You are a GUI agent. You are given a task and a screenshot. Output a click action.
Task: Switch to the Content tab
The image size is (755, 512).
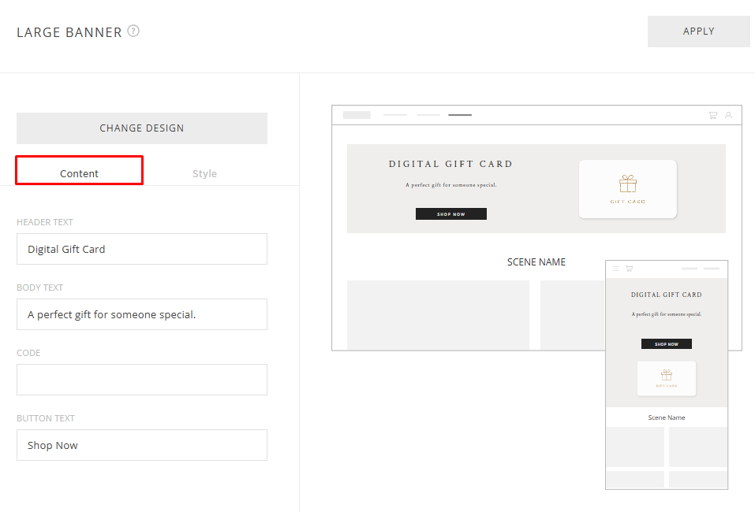(80, 173)
